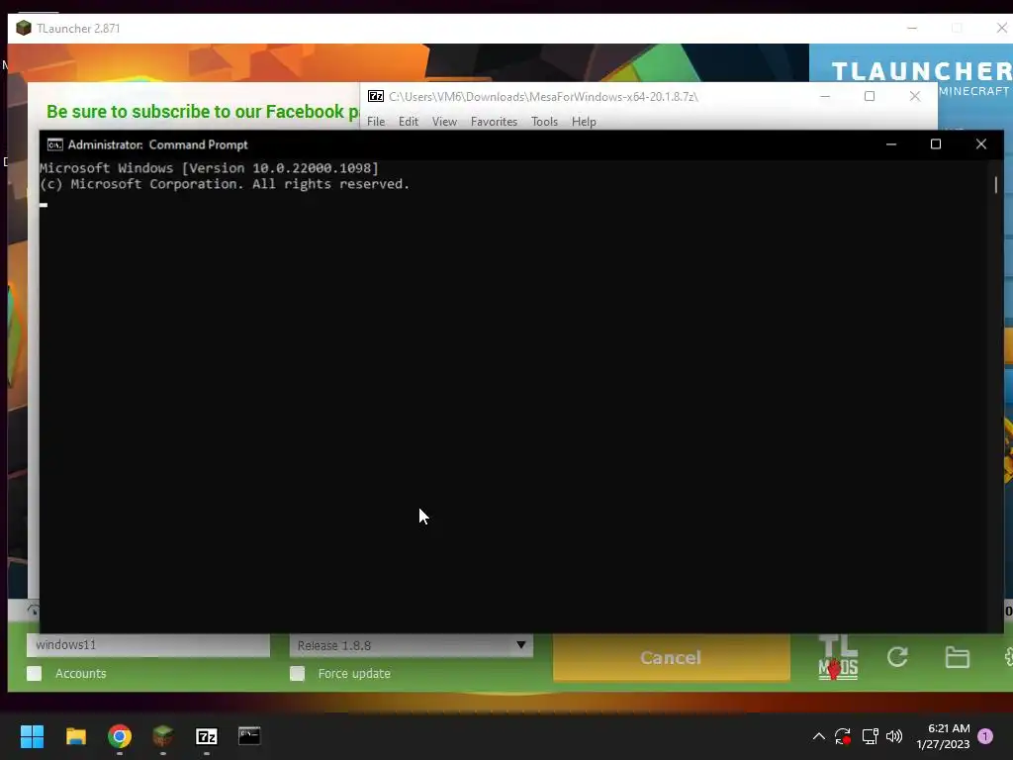The width and height of the screenshot is (1013, 760).
Task: Open the Tools menu in 7-Zip
Action: 544,122
